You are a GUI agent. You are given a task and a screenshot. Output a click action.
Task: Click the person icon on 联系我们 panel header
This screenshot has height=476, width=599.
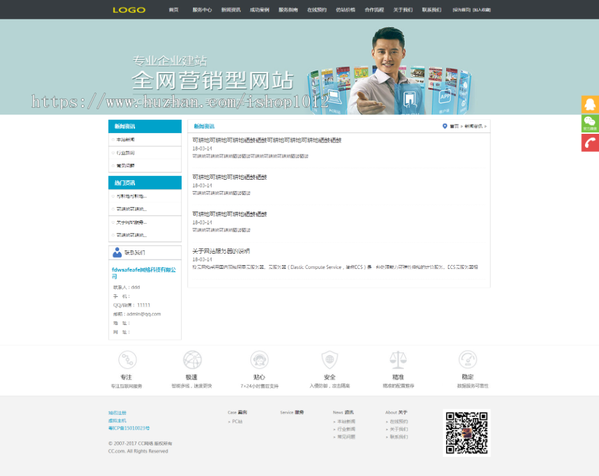point(118,252)
